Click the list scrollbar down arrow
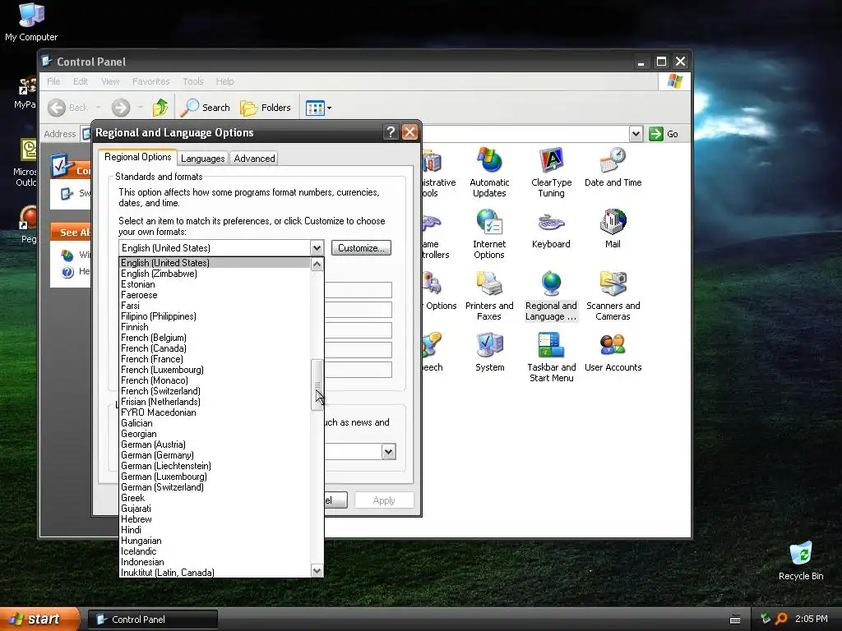 click(x=317, y=571)
